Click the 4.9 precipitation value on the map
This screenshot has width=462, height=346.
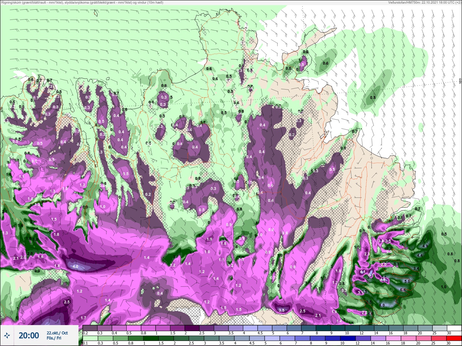pos(425,246)
